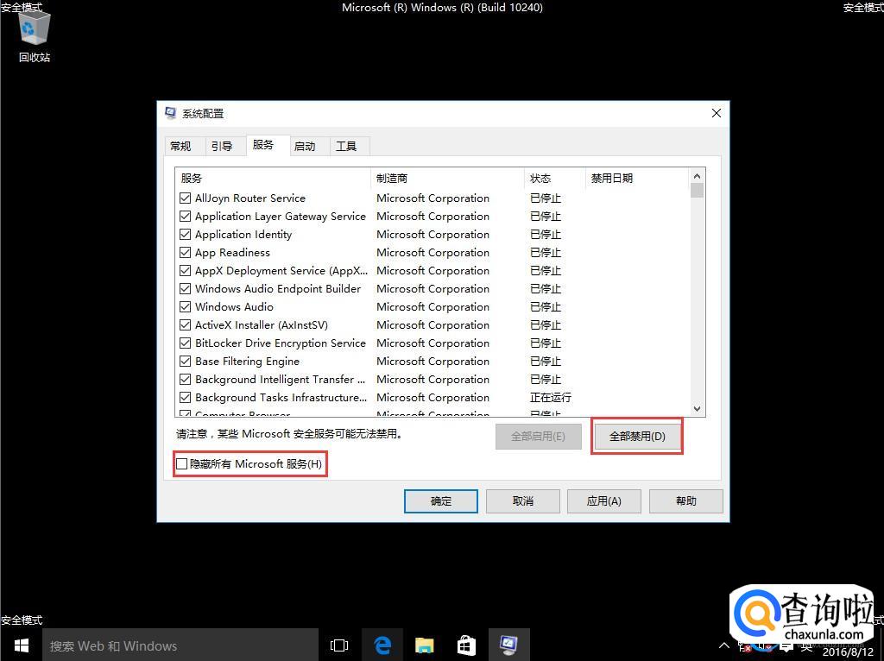
Task: Open File Explorer from the taskbar
Action: coord(424,645)
